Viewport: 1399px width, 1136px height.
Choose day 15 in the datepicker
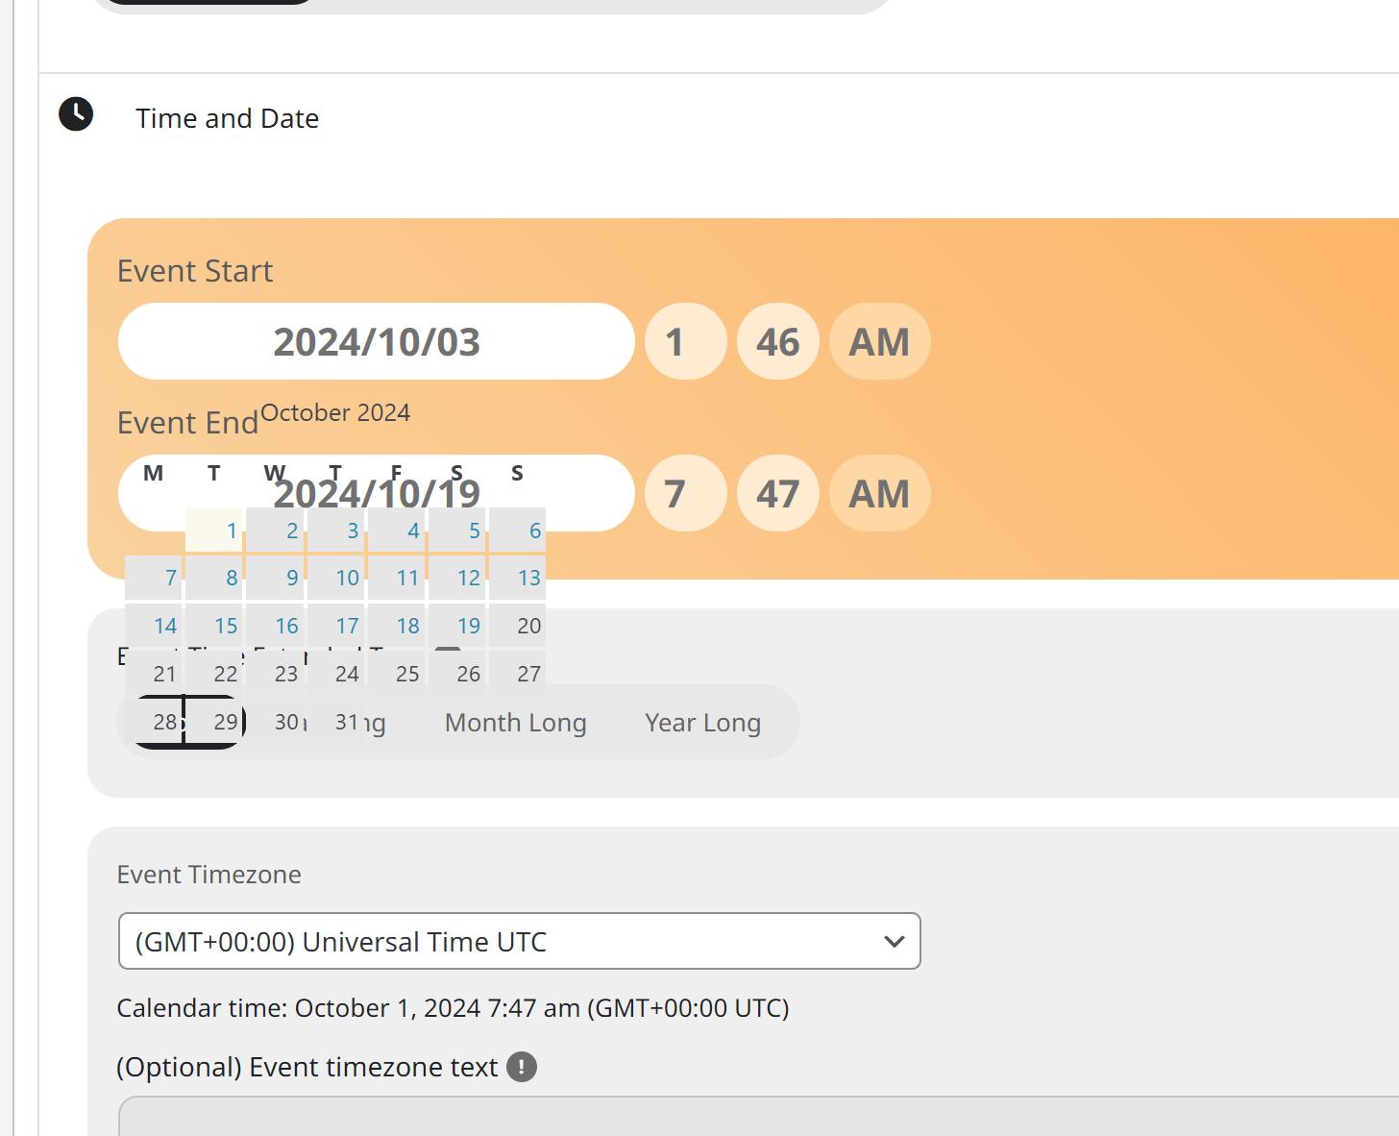(214, 626)
